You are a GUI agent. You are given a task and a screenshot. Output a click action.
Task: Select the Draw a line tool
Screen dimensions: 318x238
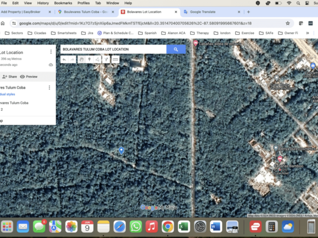pos(97,59)
